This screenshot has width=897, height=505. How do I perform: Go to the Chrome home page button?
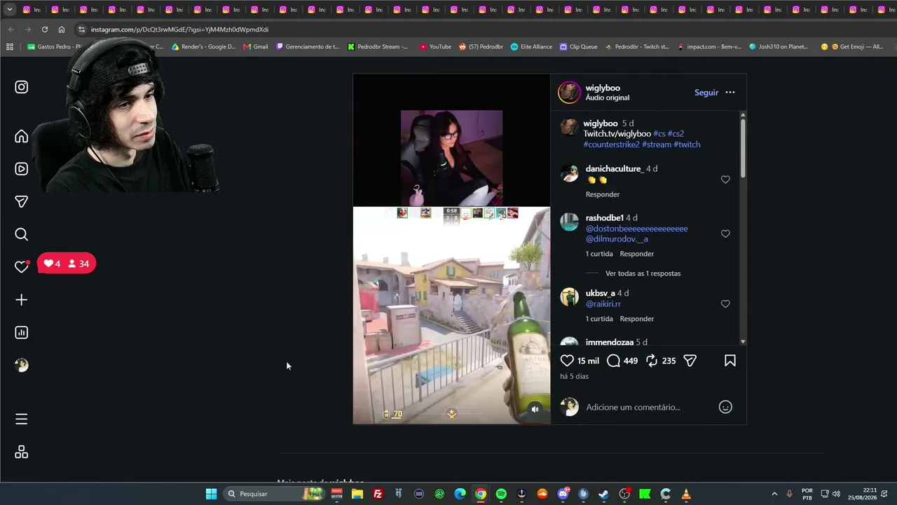62,29
